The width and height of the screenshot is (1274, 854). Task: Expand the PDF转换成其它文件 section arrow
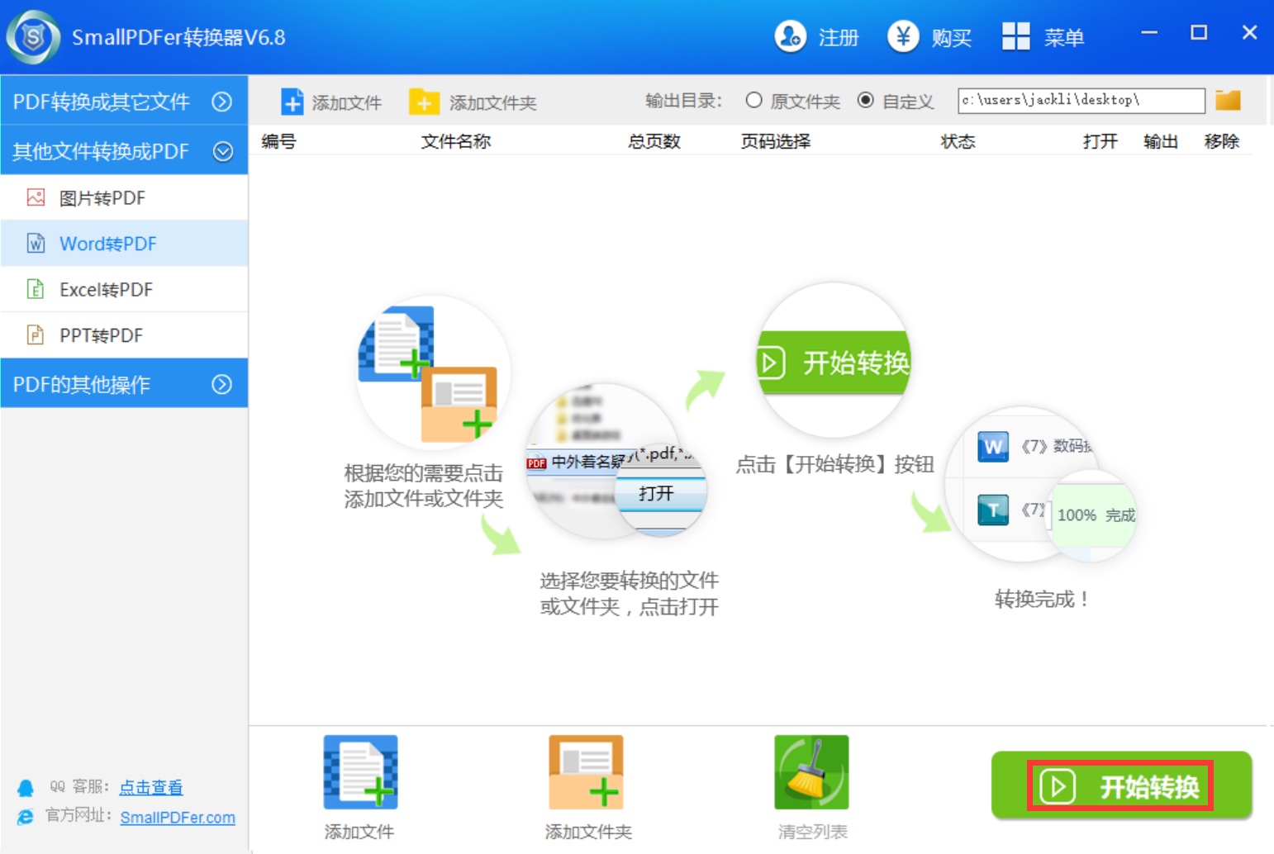tap(221, 102)
